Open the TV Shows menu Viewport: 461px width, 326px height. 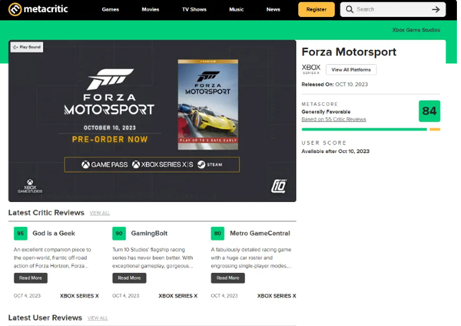coord(194,10)
